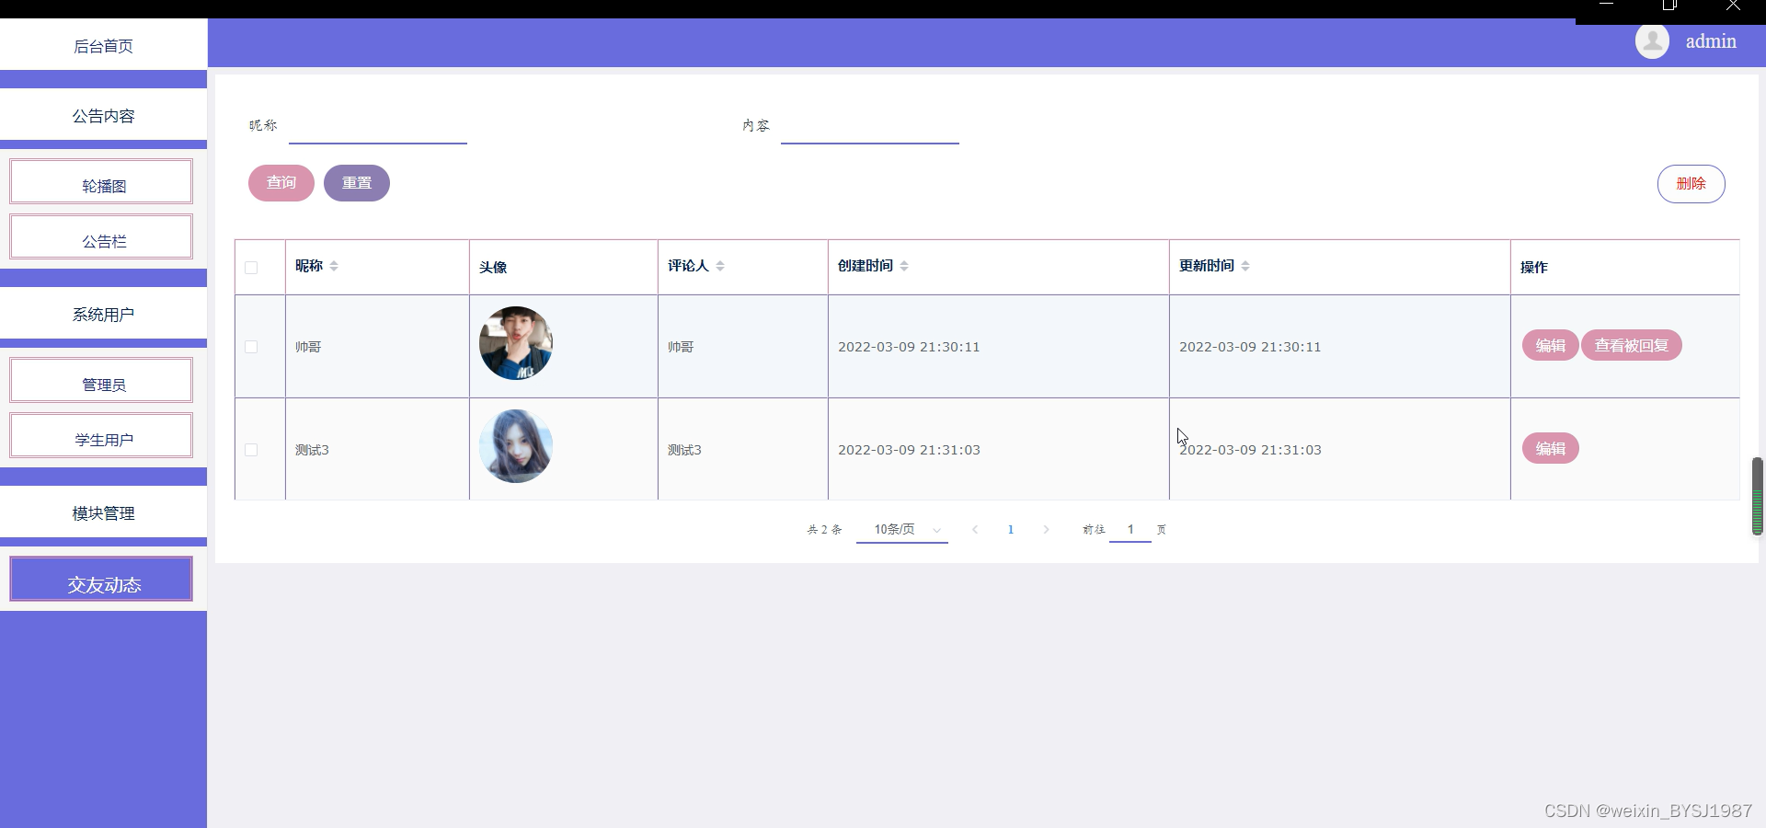Select page number 1 in pagination
Image resolution: width=1766 pixels, height=828 pixels.
tap(1011, 529)
